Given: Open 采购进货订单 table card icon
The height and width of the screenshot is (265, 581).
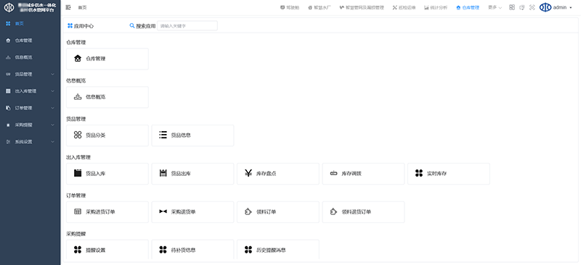Looking at the screenshot, I should click(x=78, y=211).
